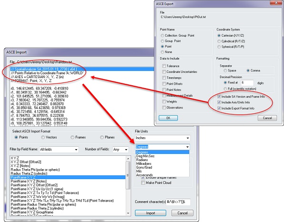Enable Coordinate Uncertainties checkbox

point(164,72)
